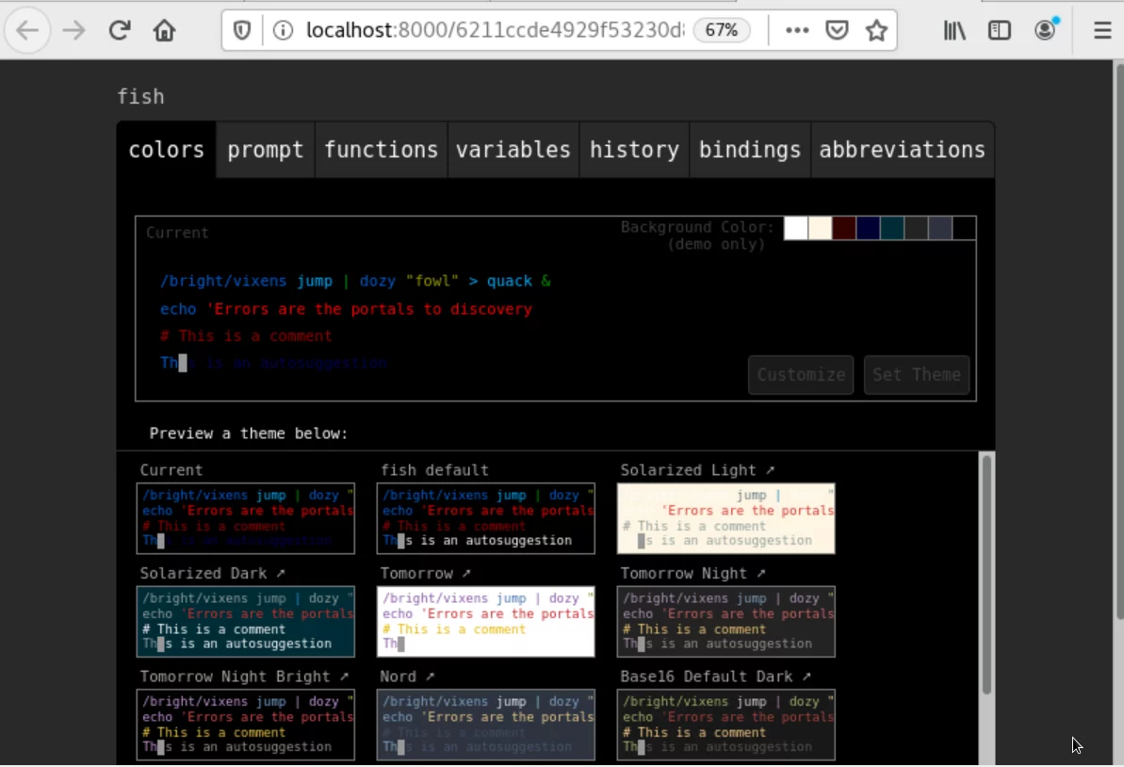Click the theme list scrollbar
1124x767 pixels.
tap(986, 575)
